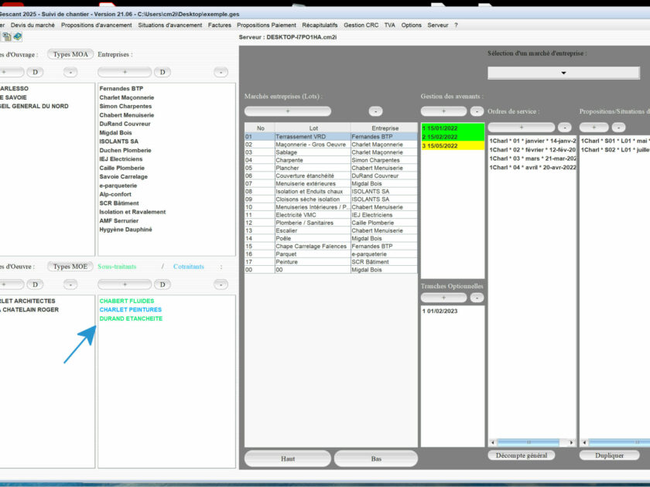
Task: Add an ordre de service
Action: click(522, 127)
